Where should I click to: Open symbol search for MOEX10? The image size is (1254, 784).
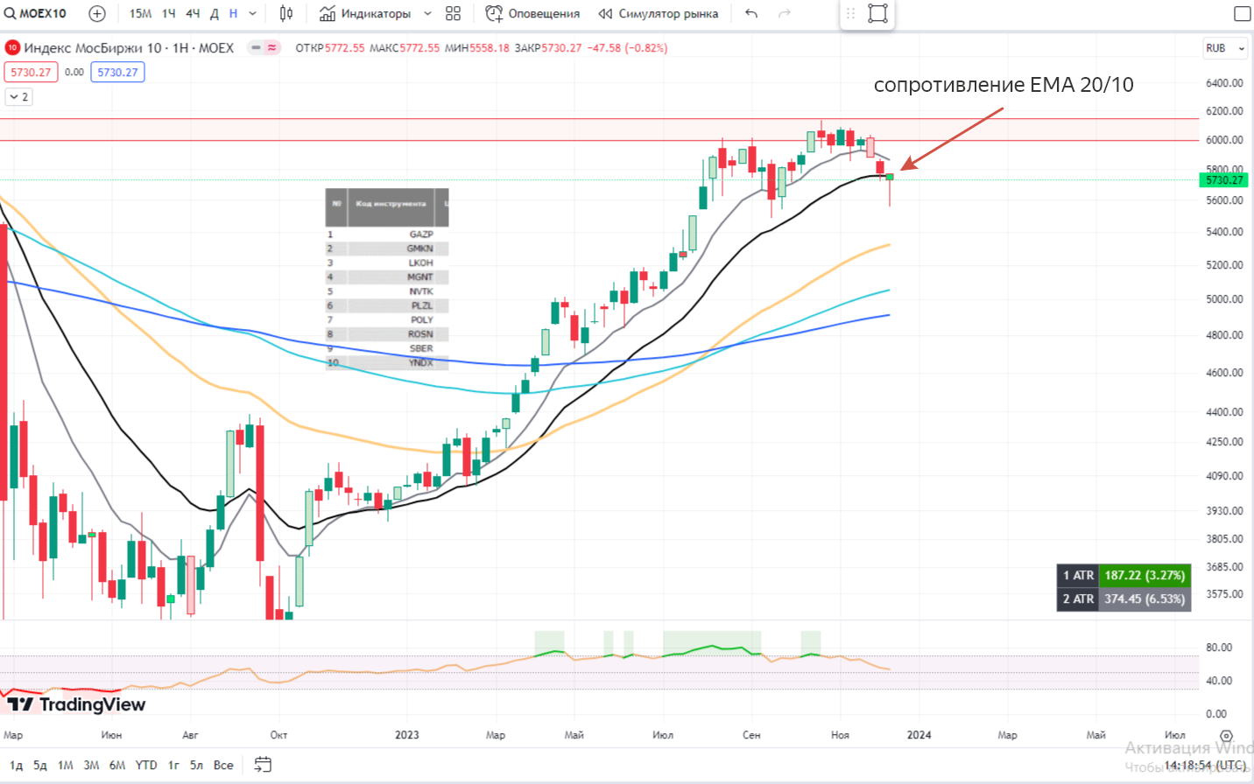point(36,13)
